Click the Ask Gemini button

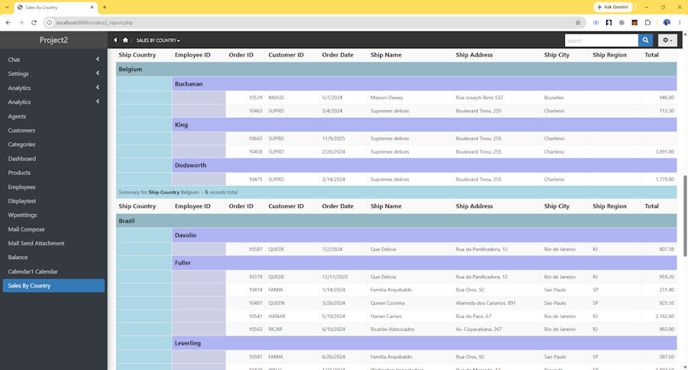(613, 7)
